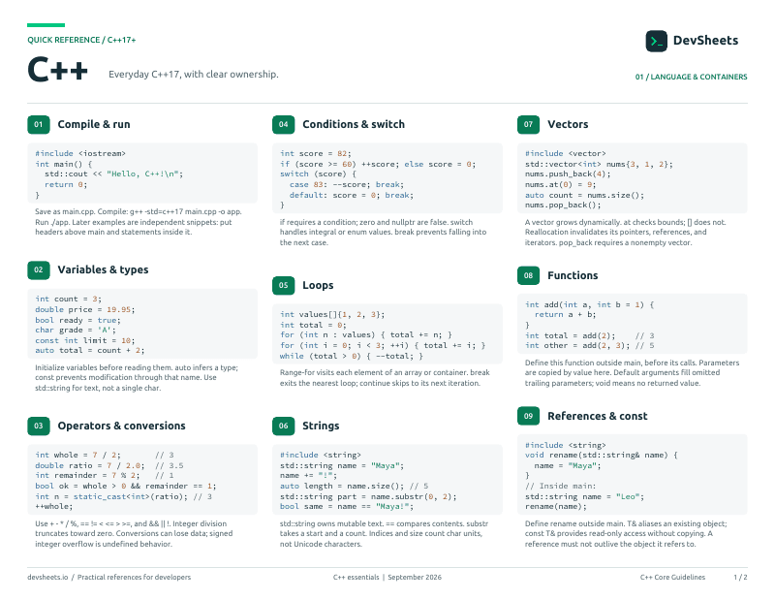Click the 'int score = 82;' line
This screenshot has height=600, width=775.
[316, 153]
